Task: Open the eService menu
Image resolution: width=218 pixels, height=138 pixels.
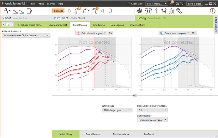Action: click(51, 4)
